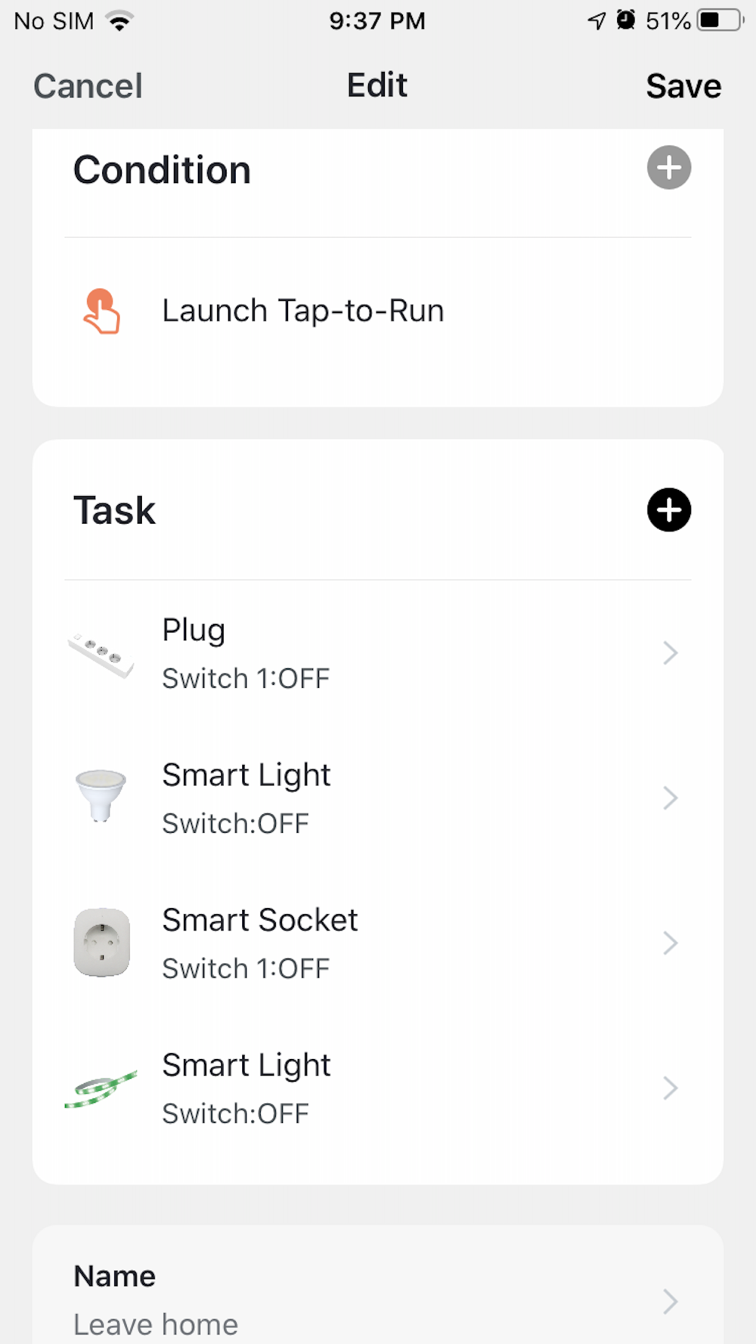This screenshot has width=756, height=1344.
Task: Tap the Wi-Fi icon in the status bar
Action: [x=119, y=20]
